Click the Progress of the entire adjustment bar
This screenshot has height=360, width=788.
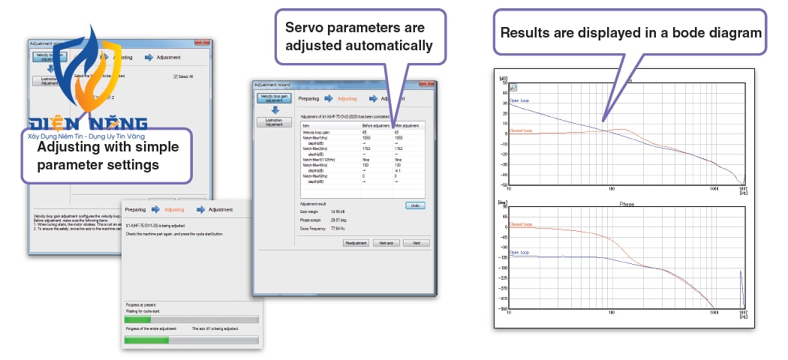191,340
